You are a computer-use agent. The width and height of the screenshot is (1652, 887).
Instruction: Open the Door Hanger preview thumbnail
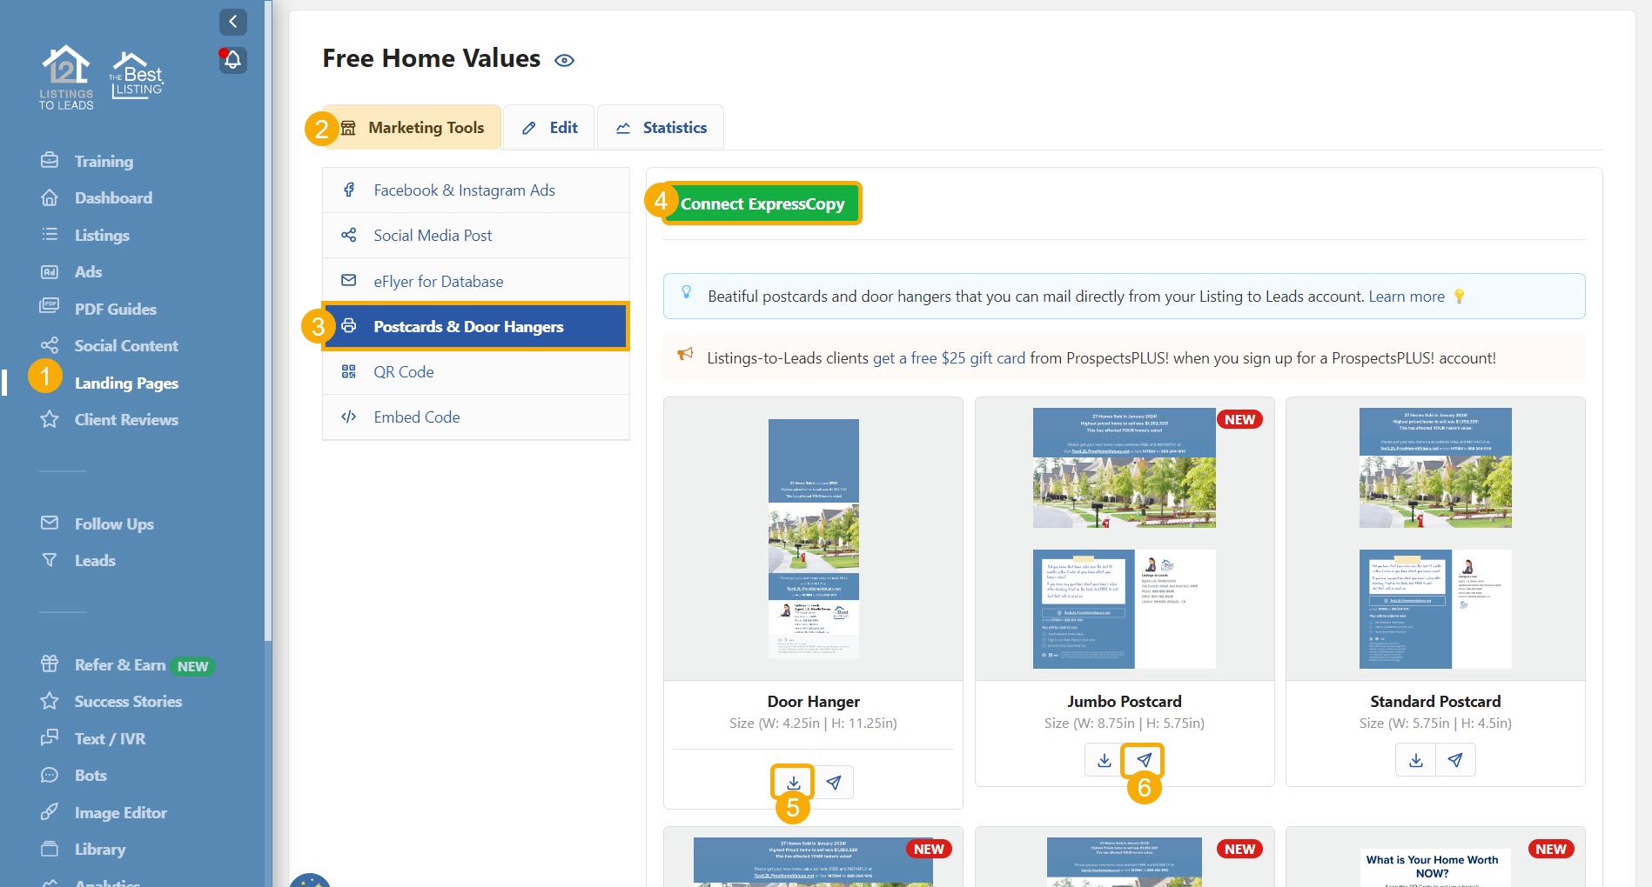[813, 538]
